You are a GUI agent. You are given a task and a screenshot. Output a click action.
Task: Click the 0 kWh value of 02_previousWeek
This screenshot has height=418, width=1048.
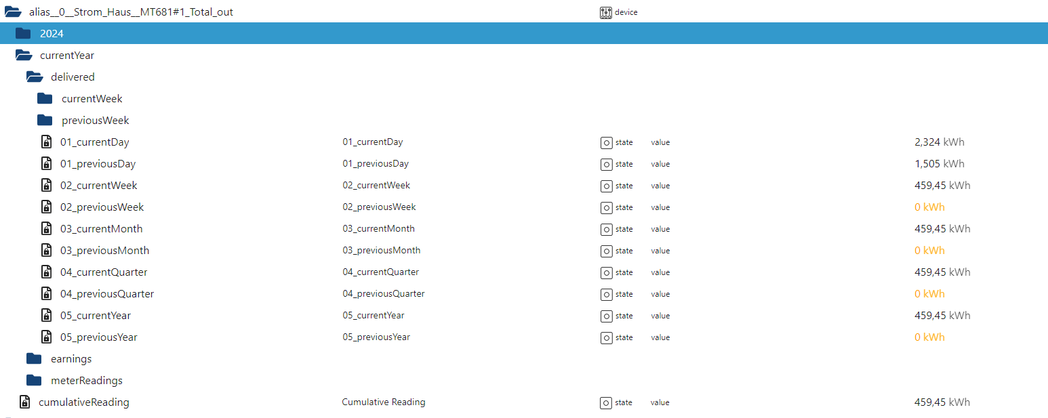point(929,207)
